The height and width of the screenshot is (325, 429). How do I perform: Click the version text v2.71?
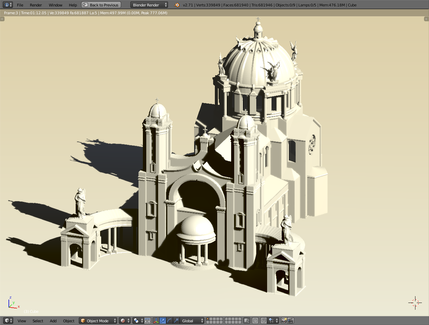(x=188, y=5)
